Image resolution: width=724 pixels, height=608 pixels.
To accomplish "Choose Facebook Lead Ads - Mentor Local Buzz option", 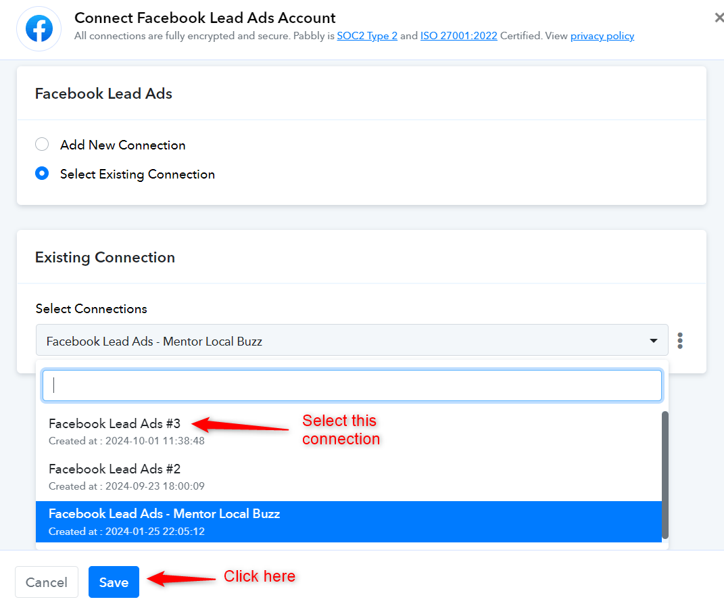I will click(349, 521).
